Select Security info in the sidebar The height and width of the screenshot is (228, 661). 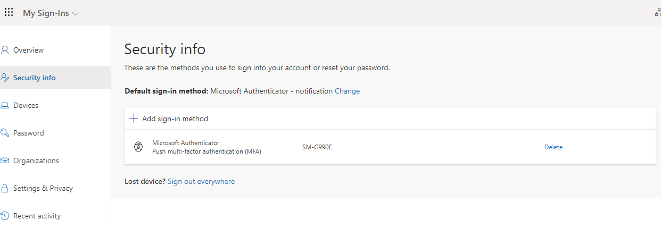tap(34, 78)
